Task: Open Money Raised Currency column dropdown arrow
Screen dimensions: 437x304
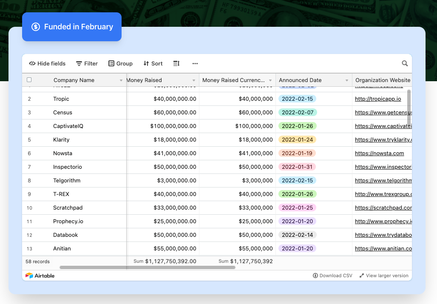Action: (270, 80)
